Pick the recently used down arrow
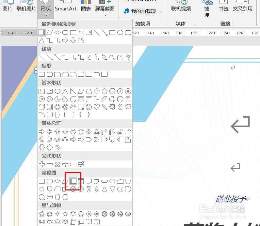This screenshot has height=226, width=260. [x=73, y=40]
